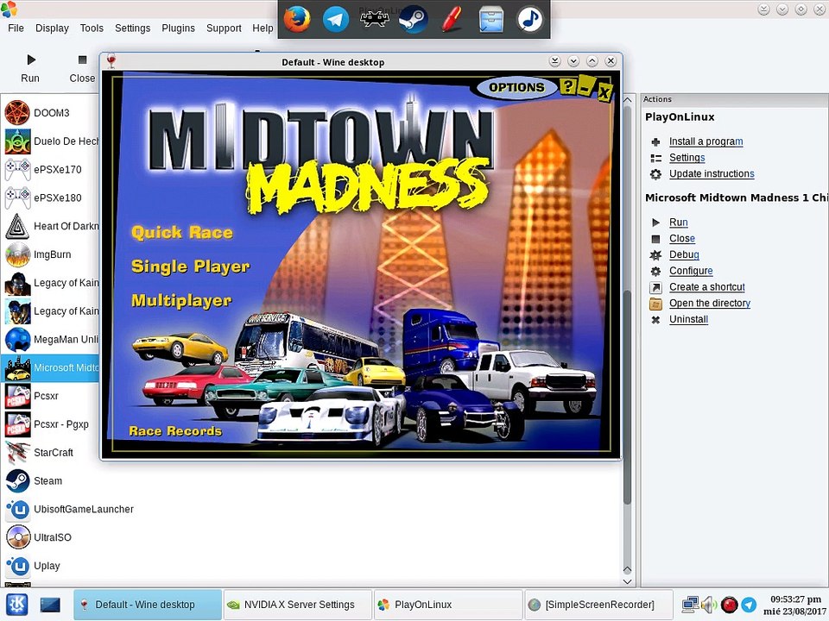
Task: Open the Tools menu
Action: click(x=92, y=28)
